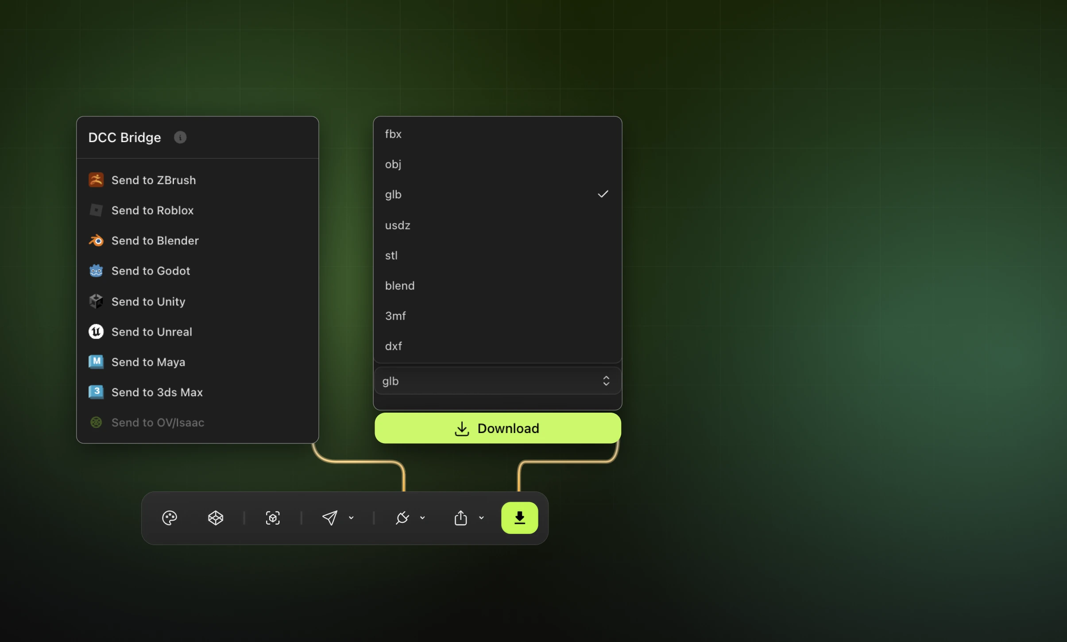This screenshot has height=642, width=1067.
Task: Select Send to 3ds Max
Action: (x=197, y=392)
